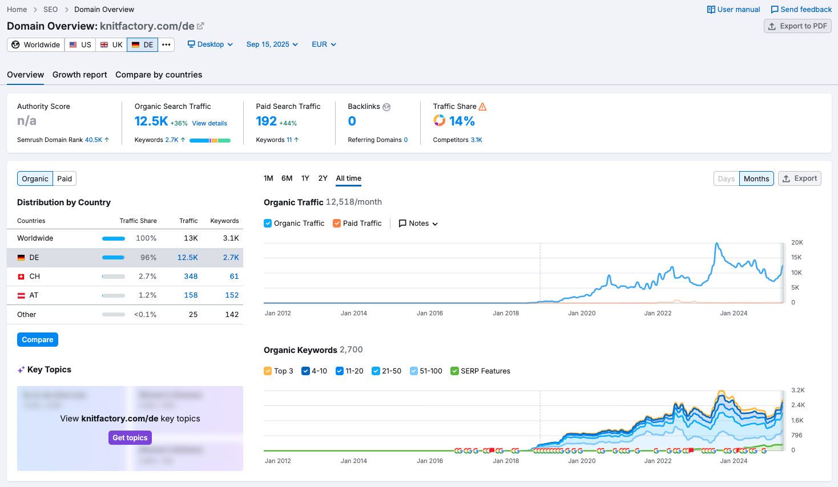Open the Compare by countries tab
This screenshot has height=487, width=838.
pyautogui.click(x=159, y=75)
